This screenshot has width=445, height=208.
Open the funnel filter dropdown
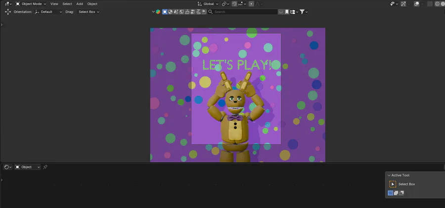[x=304, y=12]
